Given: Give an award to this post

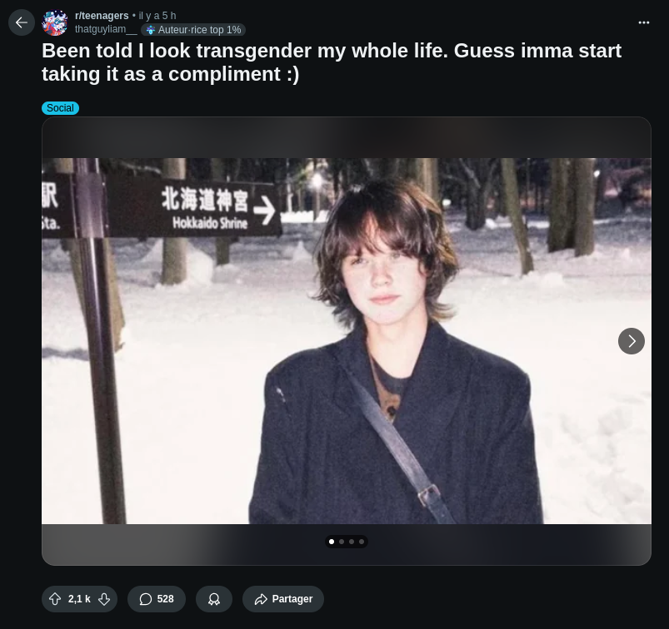Looking at the screenshot, I should [214, 599].
